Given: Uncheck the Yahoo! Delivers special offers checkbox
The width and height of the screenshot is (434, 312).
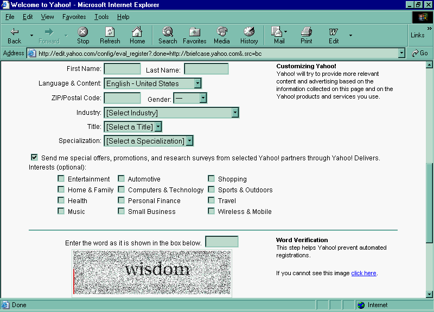Looking at the screenshot, I should (x=34, y=158).
